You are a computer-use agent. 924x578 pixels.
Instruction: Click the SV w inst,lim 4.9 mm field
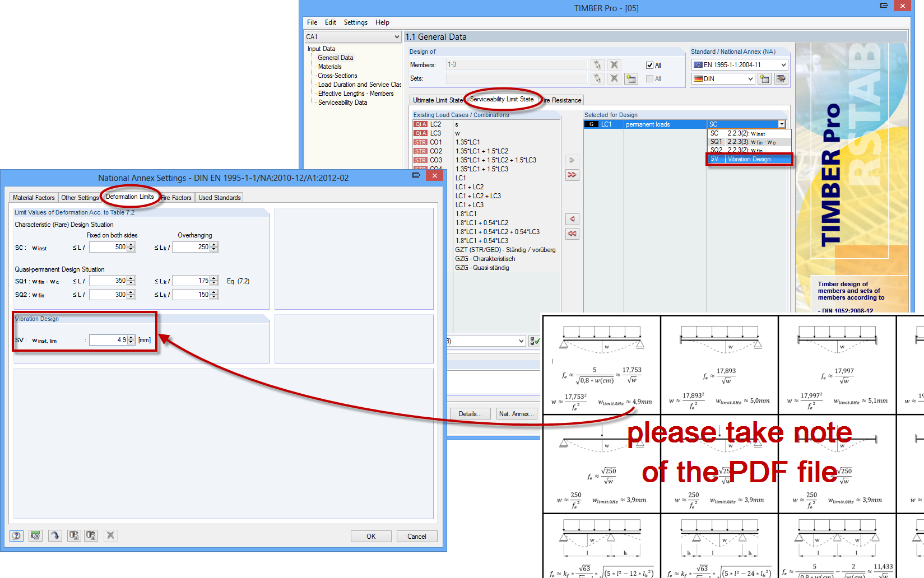coord(112,340)
